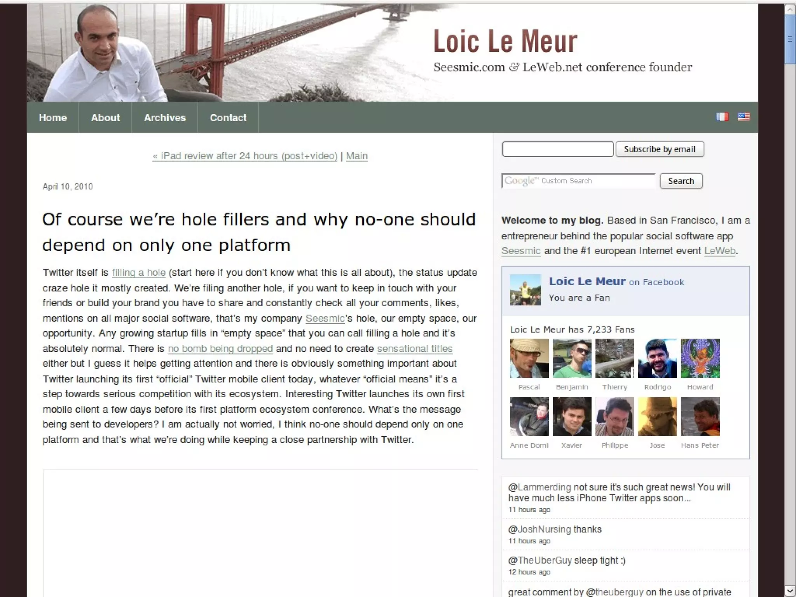The width and height of the screenshot is (796, 597).
Task: Open Pascal's fan avatar
Action: coord(529,358)
